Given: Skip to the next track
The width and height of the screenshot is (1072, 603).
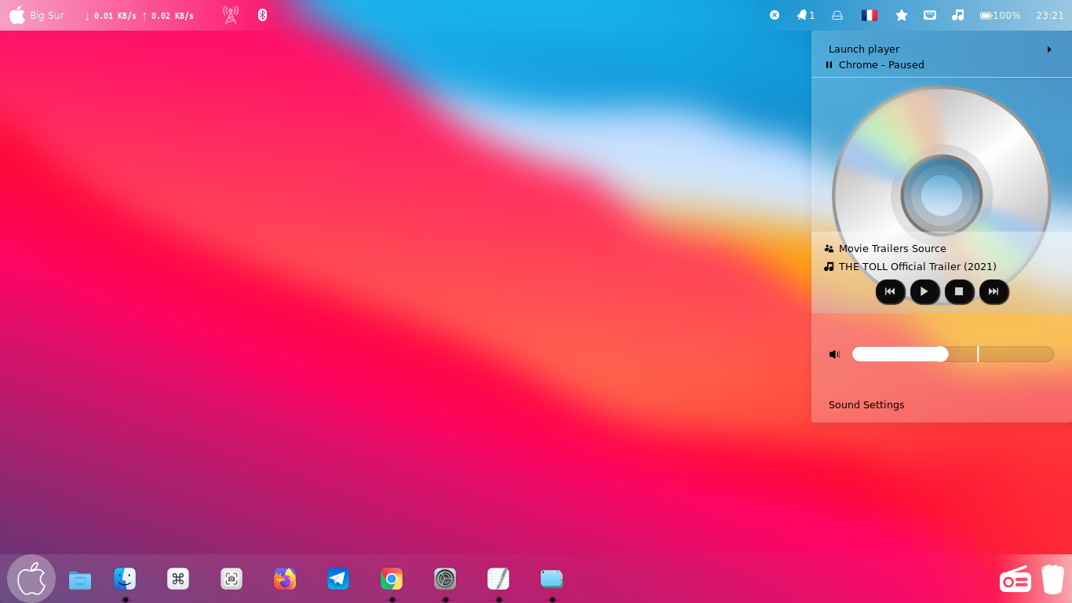Looking at the screenshot, I should 994,291.
